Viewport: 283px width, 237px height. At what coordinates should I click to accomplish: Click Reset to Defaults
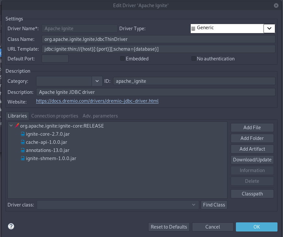coord(169,227)
